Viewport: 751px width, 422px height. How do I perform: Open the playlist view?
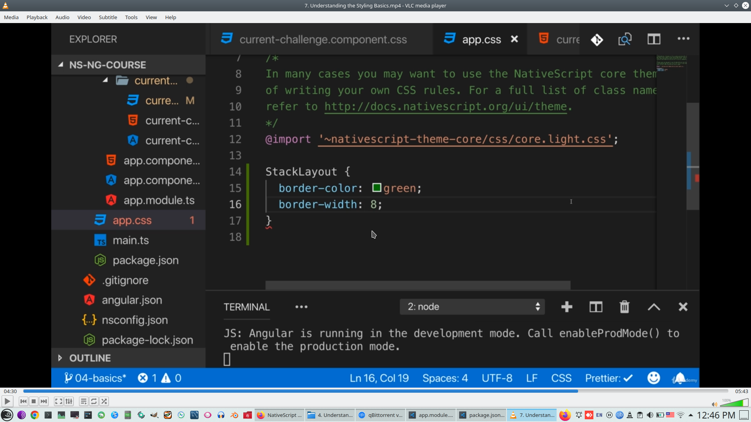(83, 401)
